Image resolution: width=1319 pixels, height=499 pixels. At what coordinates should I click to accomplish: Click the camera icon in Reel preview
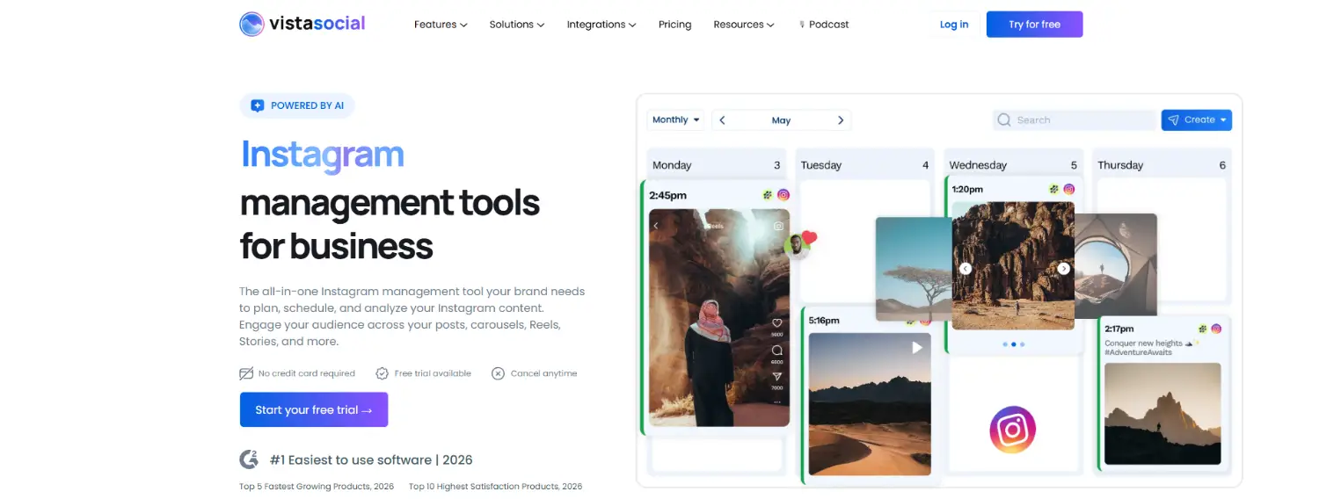[778, 226]
